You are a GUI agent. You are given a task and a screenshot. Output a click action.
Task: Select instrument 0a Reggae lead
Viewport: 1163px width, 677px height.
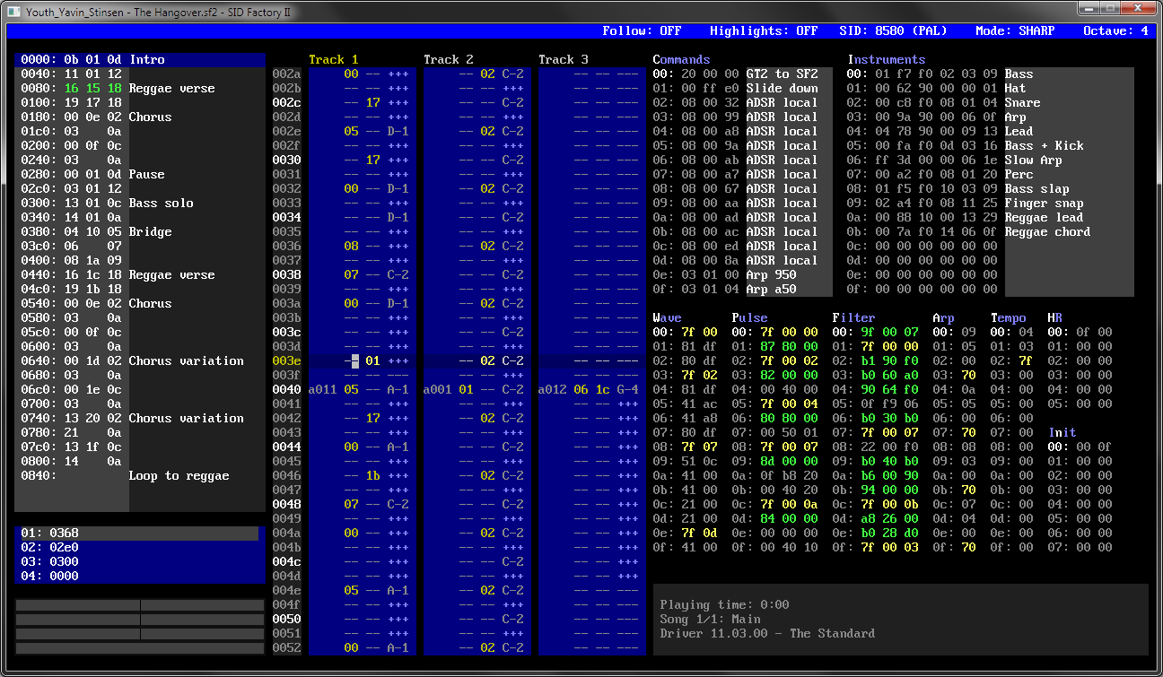point(991,217)
